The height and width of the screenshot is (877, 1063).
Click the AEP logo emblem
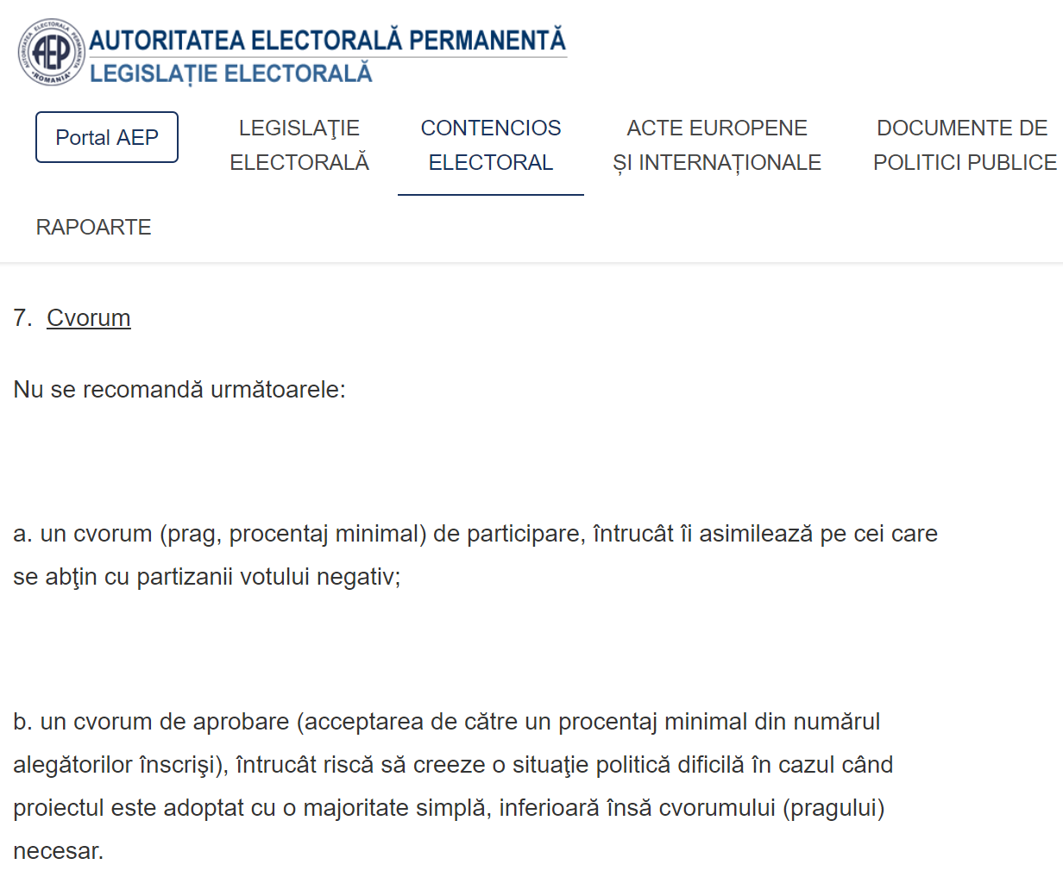49,50
